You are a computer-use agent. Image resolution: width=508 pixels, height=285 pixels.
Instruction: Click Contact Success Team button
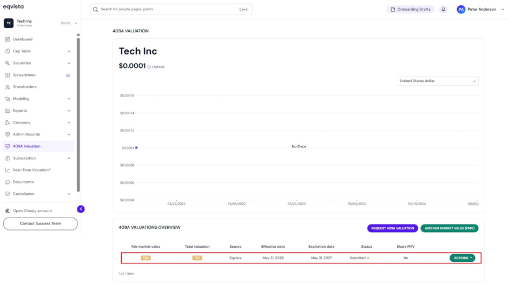41,223
